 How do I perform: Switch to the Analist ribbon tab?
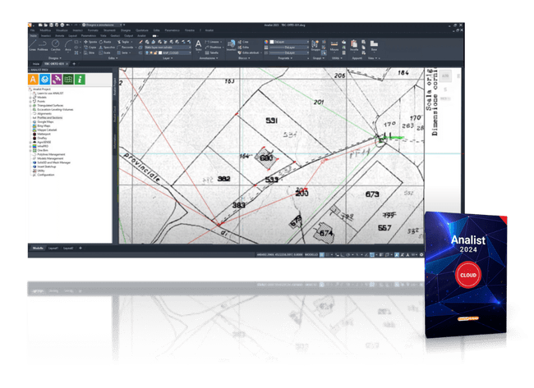tap(141, 36)
